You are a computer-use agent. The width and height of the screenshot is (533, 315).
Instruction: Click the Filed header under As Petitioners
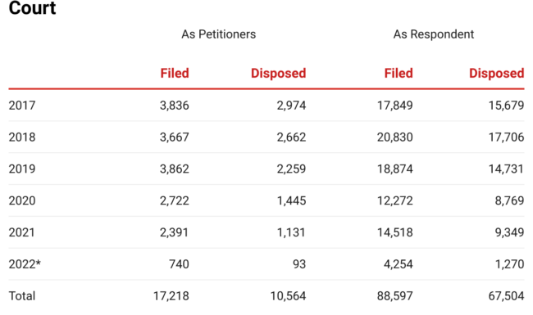click(175, 74)
